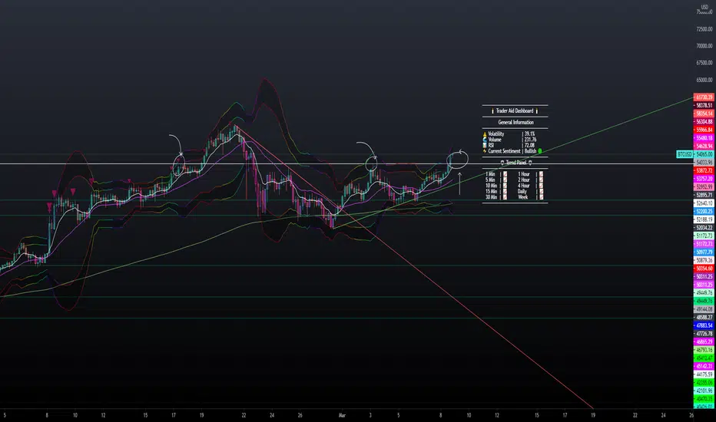Click the 52200.25 blue price label
The width and height of the screenshot is (716, 422).
tap(704, 211)
